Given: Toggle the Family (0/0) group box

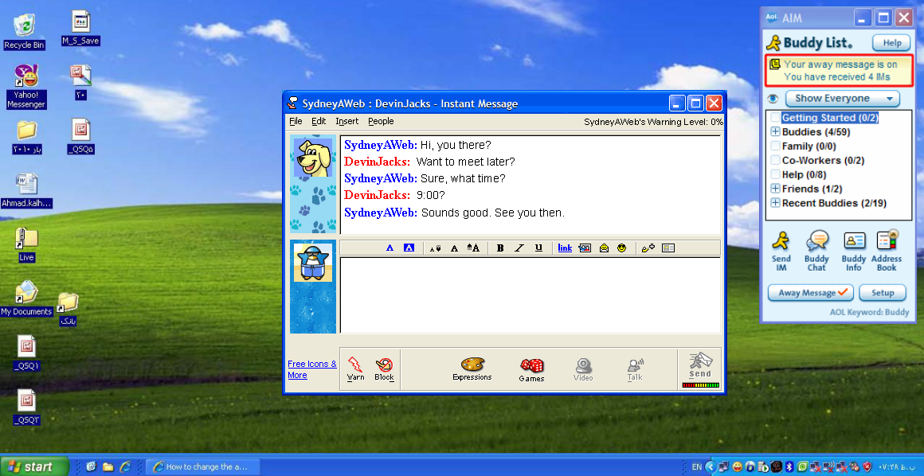Looking at the screenshot, I should click(x=776, y=146).
